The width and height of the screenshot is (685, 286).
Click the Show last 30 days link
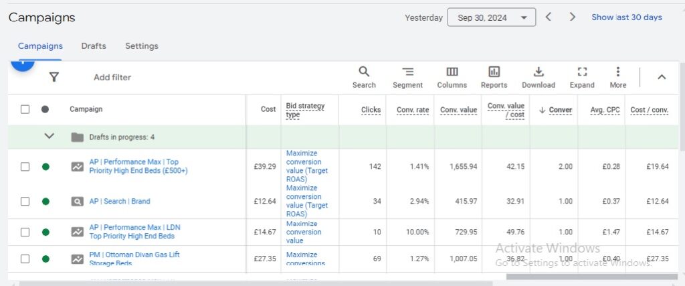point(626,17)
